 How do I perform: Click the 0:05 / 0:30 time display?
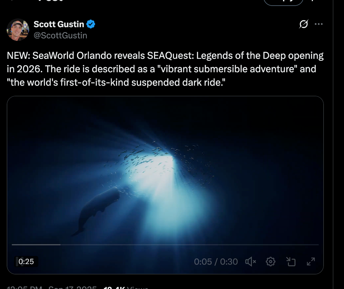pos(216,261)
